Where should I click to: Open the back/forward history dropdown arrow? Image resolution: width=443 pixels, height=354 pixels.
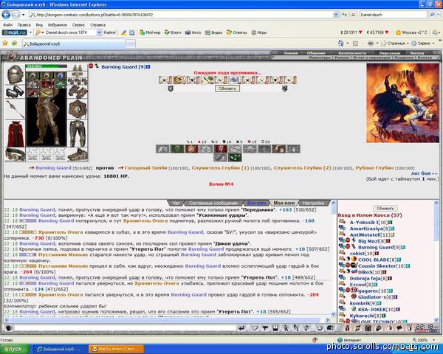pyautogui.click(x=24, y=15)
